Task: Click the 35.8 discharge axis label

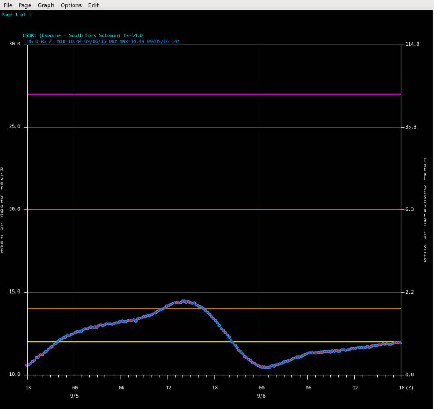Action: pos(411,127)
